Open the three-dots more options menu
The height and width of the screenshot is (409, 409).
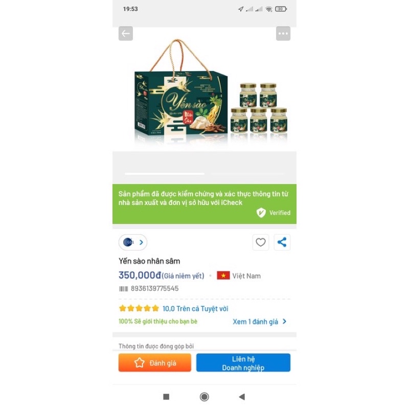(x=283, y=33)
